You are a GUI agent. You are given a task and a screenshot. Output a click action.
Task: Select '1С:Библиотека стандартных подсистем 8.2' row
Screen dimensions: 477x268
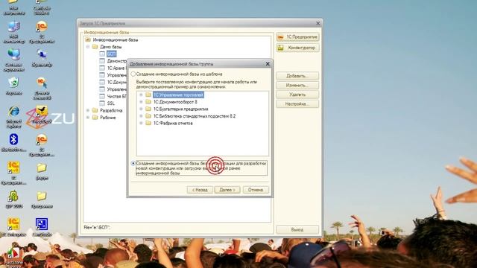(x=195, y=116)
